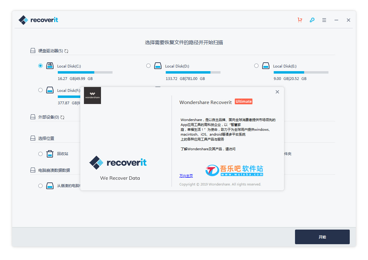Image resolution: width=368 pixels, height=260 pixels.
Task: Select the crashed computer recovery radio button
Action: tap(40, 185)
